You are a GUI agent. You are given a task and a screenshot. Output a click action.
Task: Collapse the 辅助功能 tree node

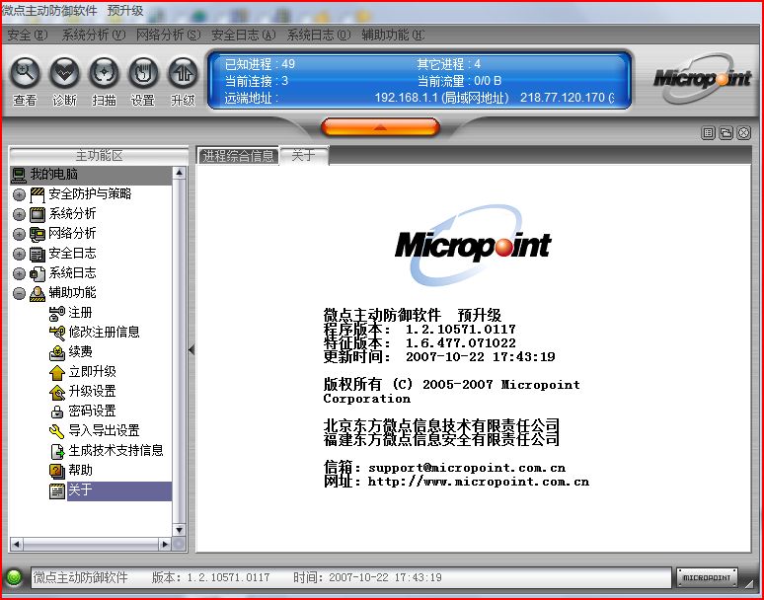[19, 293]
